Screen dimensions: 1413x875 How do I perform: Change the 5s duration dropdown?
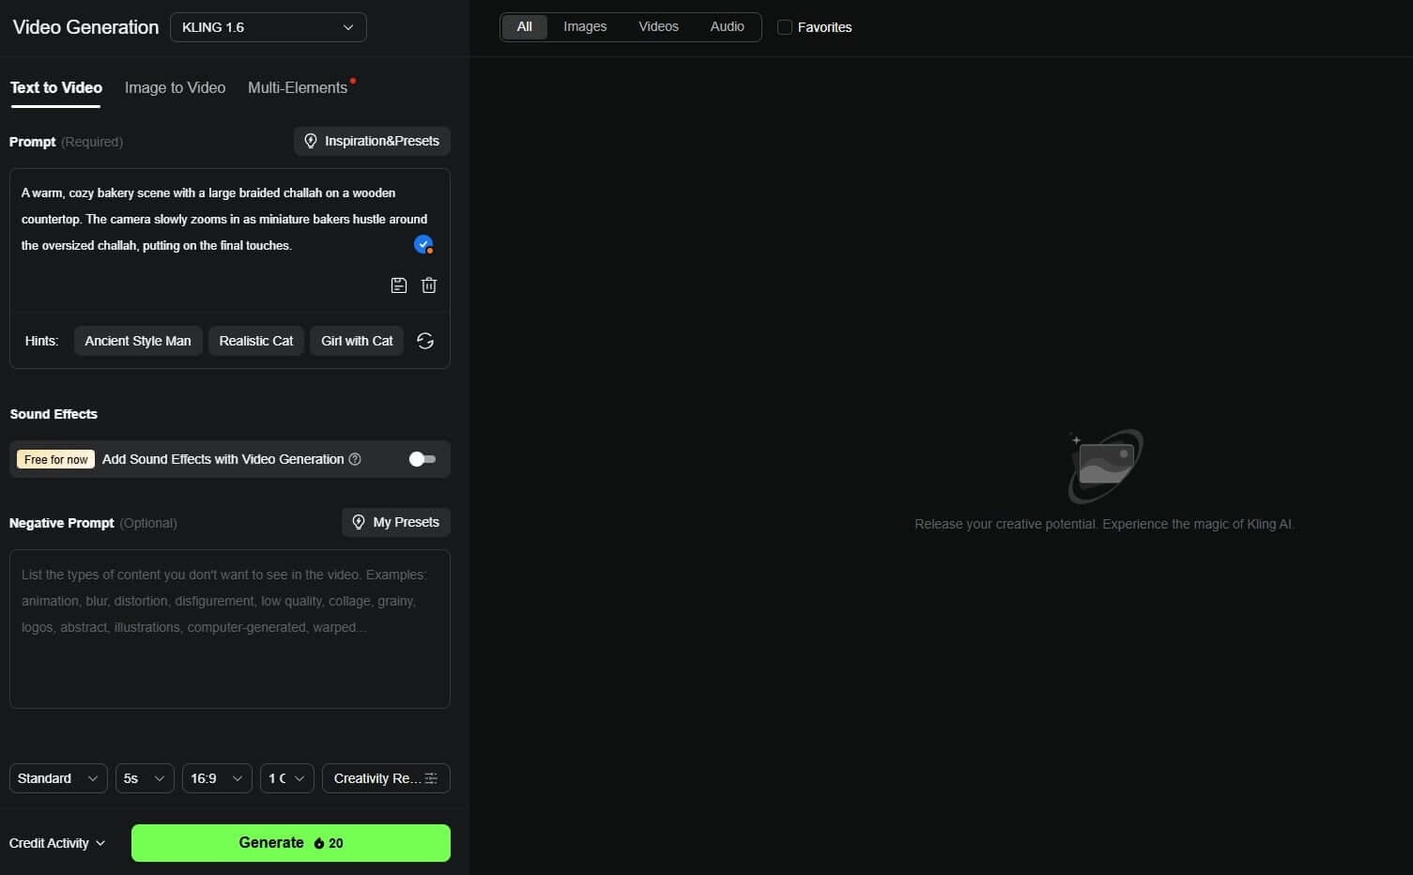(145, 778)
